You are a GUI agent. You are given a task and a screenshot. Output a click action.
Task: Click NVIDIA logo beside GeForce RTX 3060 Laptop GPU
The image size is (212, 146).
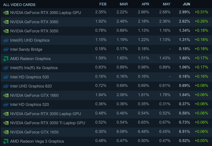point(6,13)
